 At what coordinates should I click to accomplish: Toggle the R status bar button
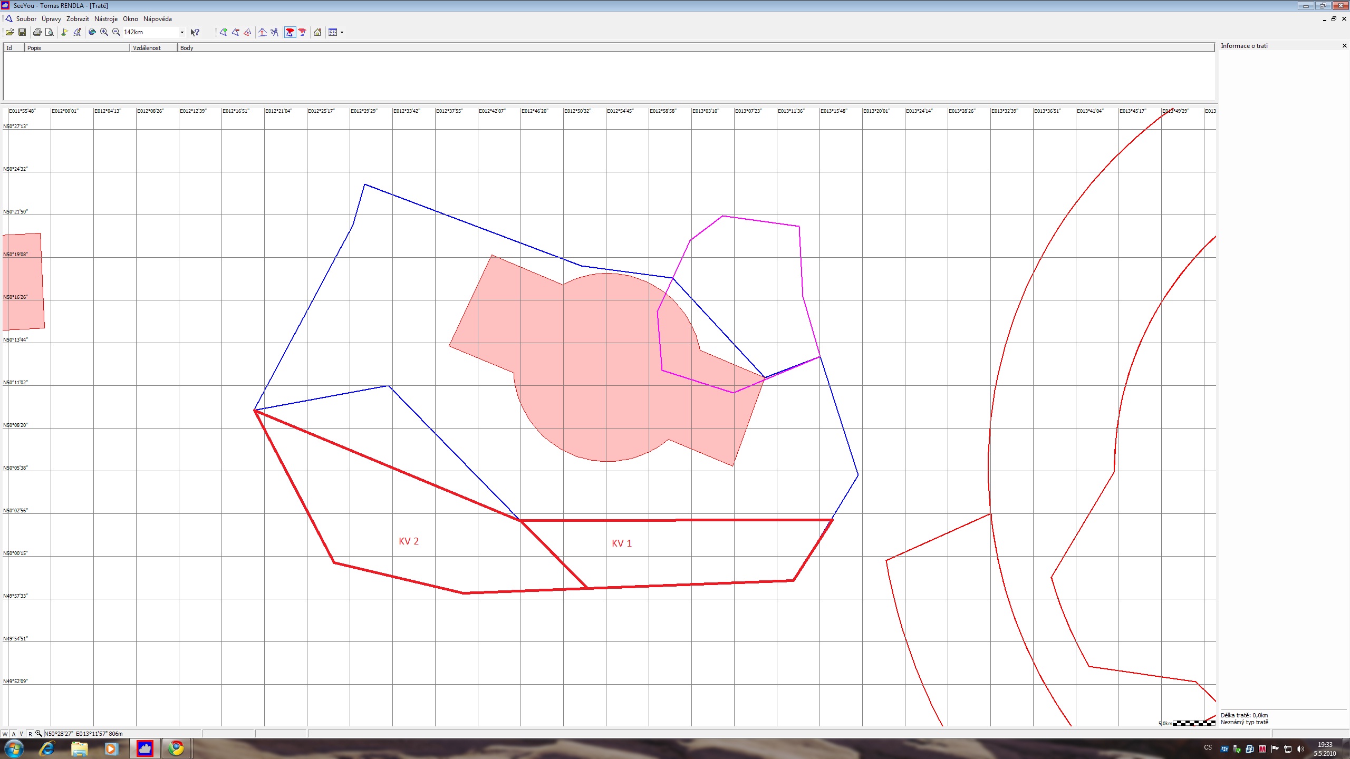click(x=30, y=734)
